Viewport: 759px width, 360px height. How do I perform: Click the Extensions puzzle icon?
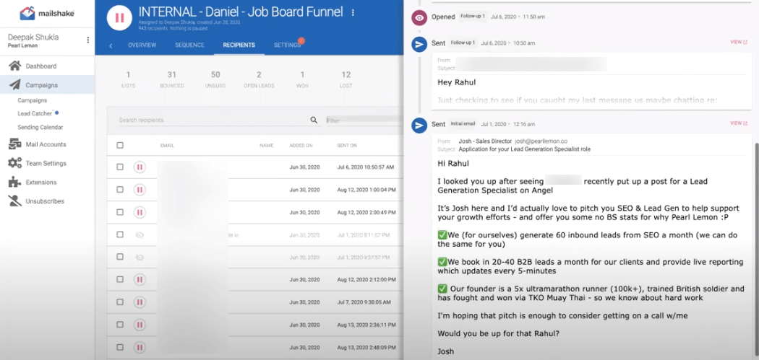coord(15,183)
